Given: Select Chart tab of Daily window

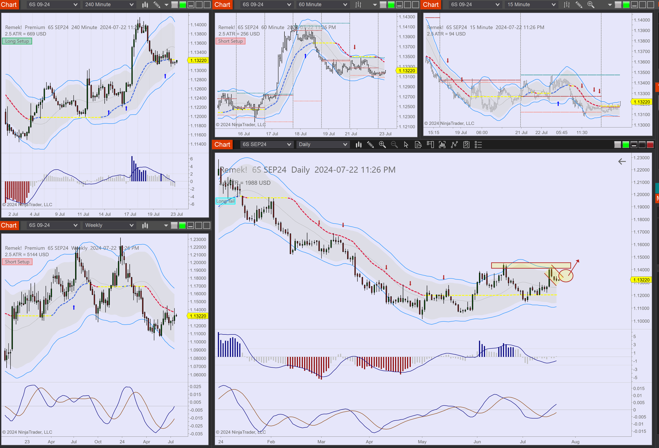Looking at the screenshot, I should coord(222,145).
